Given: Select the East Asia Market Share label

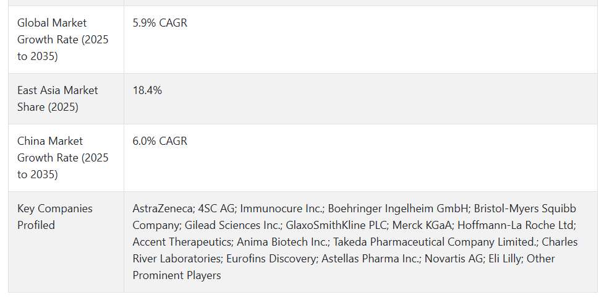Looking at the screenshot, I should pyautogui.click(x=57, y=98).
